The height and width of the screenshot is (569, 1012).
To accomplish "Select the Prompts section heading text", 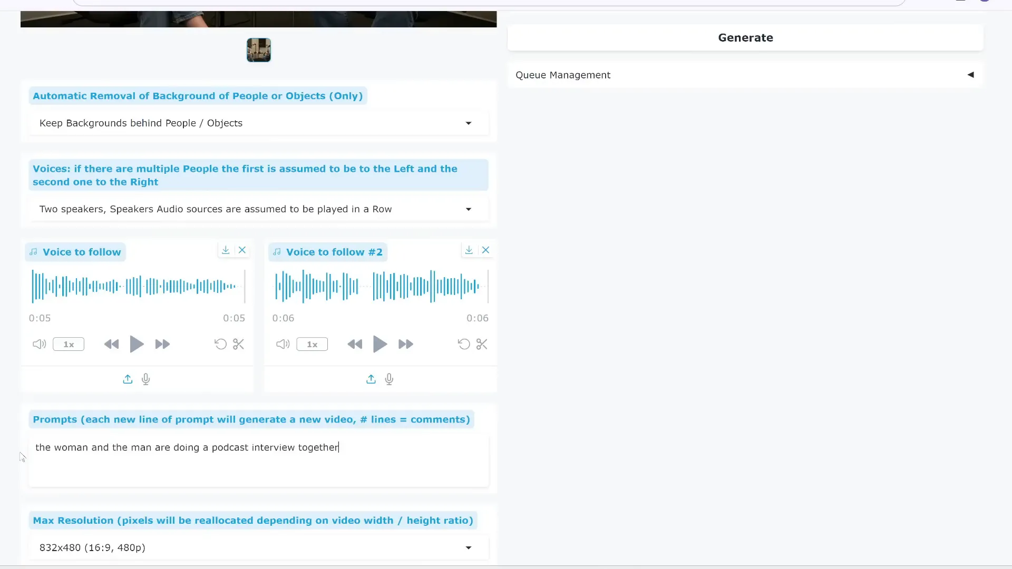I will [x=251, y=420].
